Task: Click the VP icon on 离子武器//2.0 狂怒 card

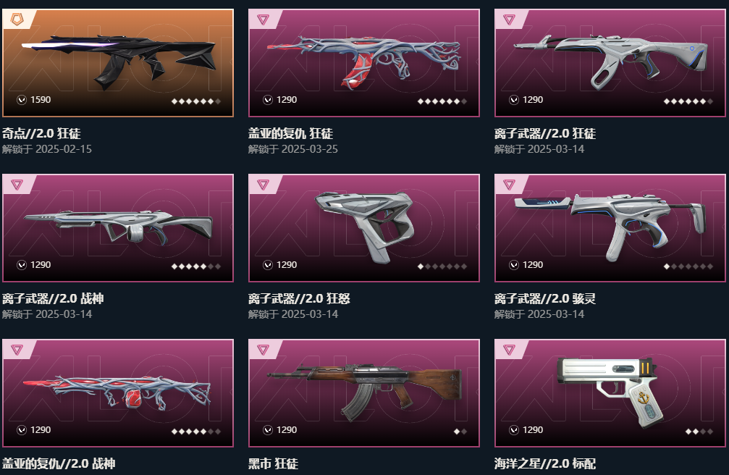Action: coord(267,265)
